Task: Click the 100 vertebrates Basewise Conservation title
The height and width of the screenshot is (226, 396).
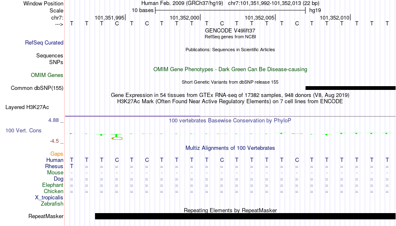Action: (230, 121)
